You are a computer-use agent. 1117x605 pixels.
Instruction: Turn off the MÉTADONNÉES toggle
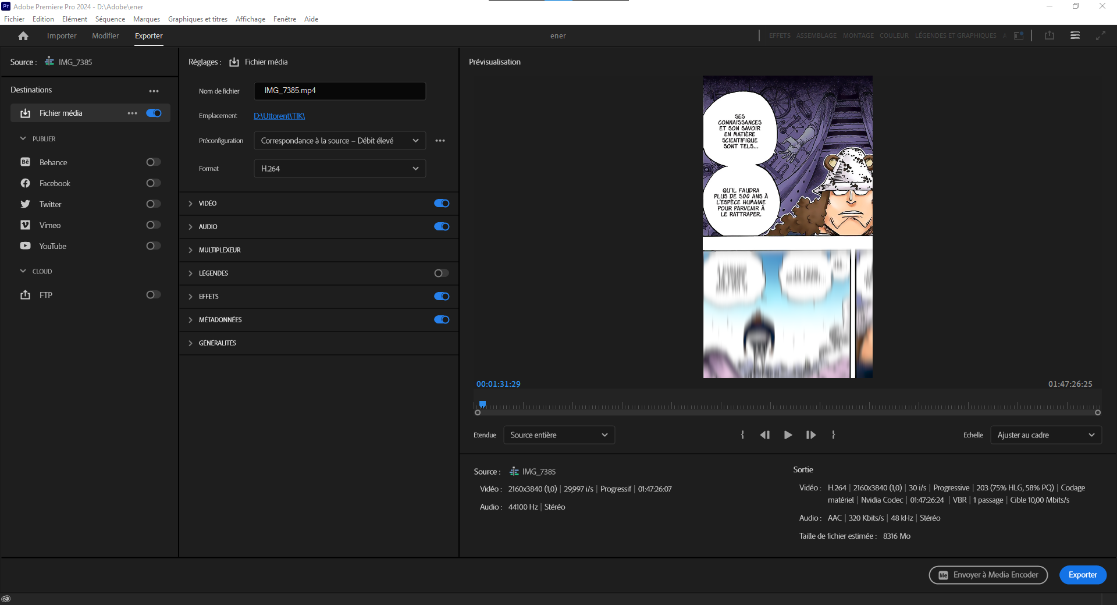click(x=442, y=320)
